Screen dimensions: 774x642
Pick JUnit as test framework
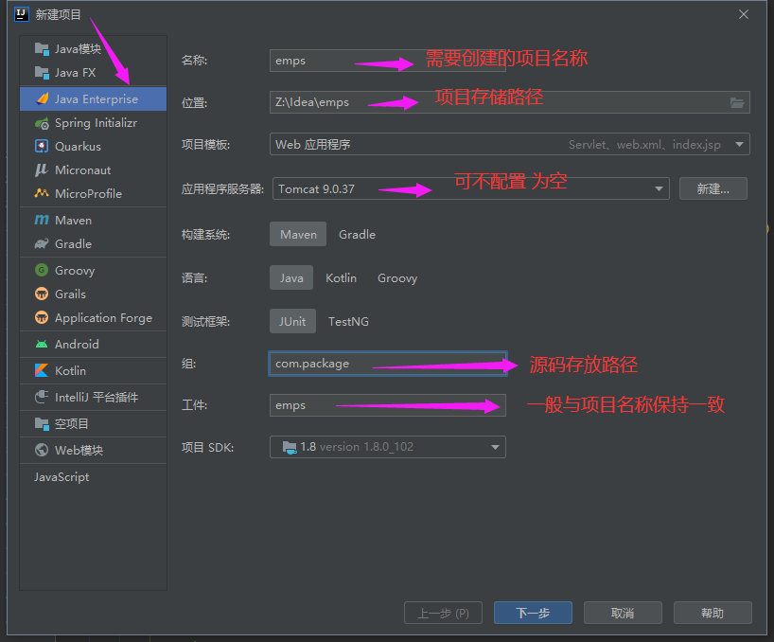coord(292,321)
